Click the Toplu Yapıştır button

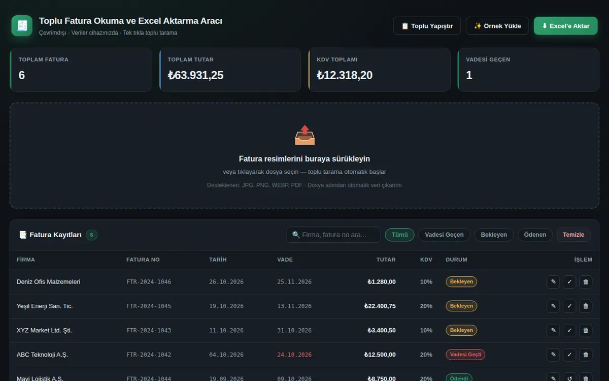pos(427,26)
